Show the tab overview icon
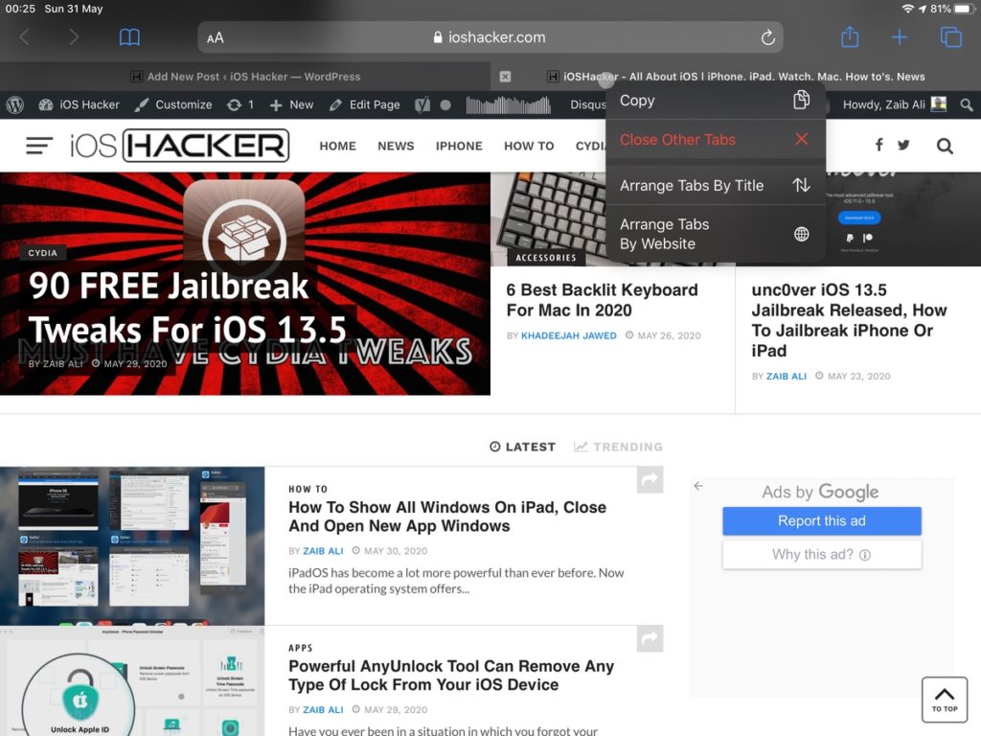The width and height of the screenshot is (981, 736). 951,37
